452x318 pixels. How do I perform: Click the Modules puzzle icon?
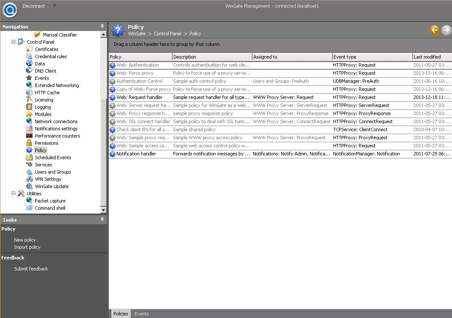point(29,114)
